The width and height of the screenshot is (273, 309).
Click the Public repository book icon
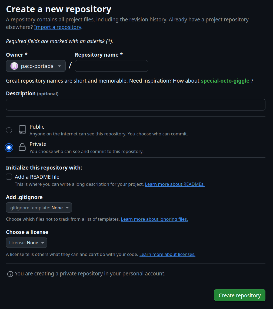tap(22, 130)
